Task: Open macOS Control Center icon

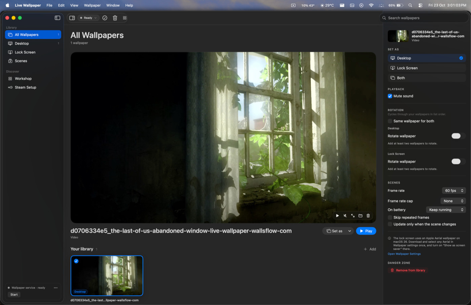Action: (421, 5)
